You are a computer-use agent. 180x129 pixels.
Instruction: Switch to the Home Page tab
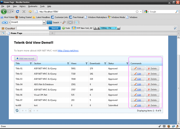16,33
